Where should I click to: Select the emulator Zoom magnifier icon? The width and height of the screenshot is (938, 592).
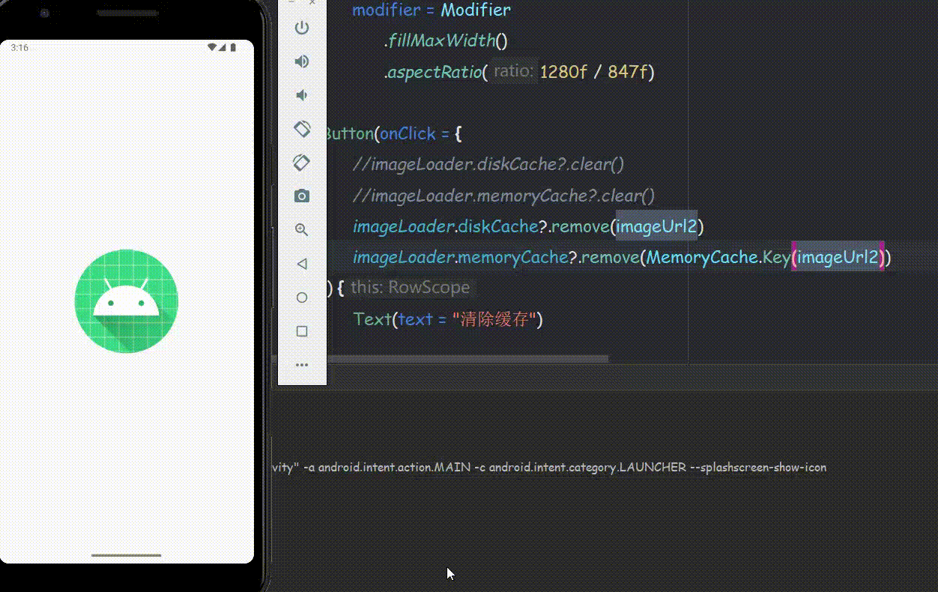click(x=302, y=230)
